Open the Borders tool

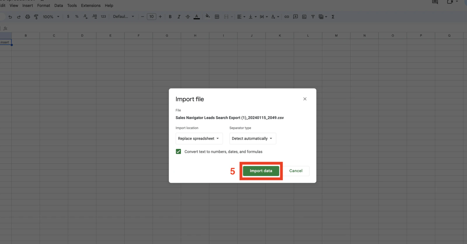(x=217, y=17)
